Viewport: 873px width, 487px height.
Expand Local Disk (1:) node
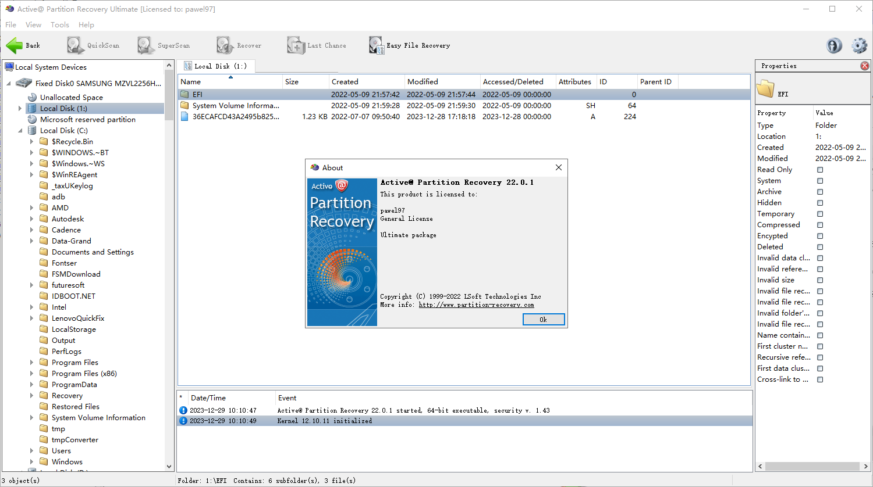tap(20, 108)
